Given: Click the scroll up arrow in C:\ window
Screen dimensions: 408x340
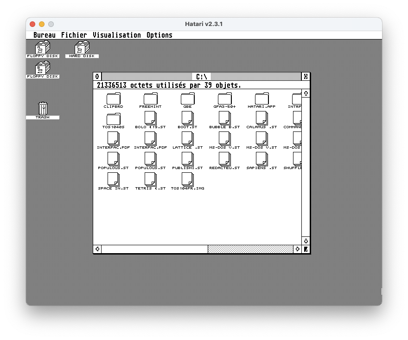Looking at the screenshot, I should pos(306,93).
